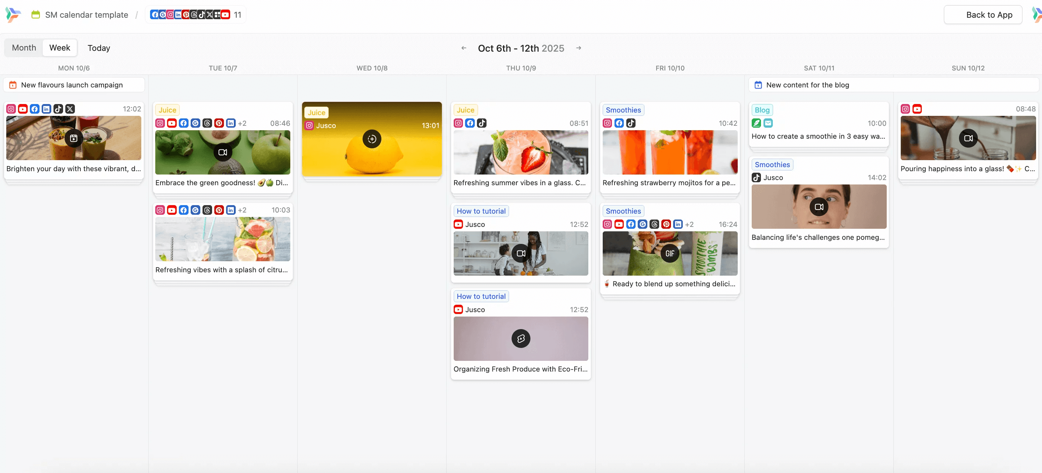This screenshot has height=473, width=1042.
Task: Click the left arrow to view the previous week
Action: 464,48
